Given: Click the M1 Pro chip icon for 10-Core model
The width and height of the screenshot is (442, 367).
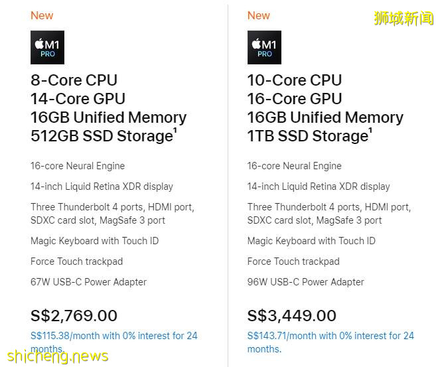Looking at the screenshot, I should coord(264,48).
